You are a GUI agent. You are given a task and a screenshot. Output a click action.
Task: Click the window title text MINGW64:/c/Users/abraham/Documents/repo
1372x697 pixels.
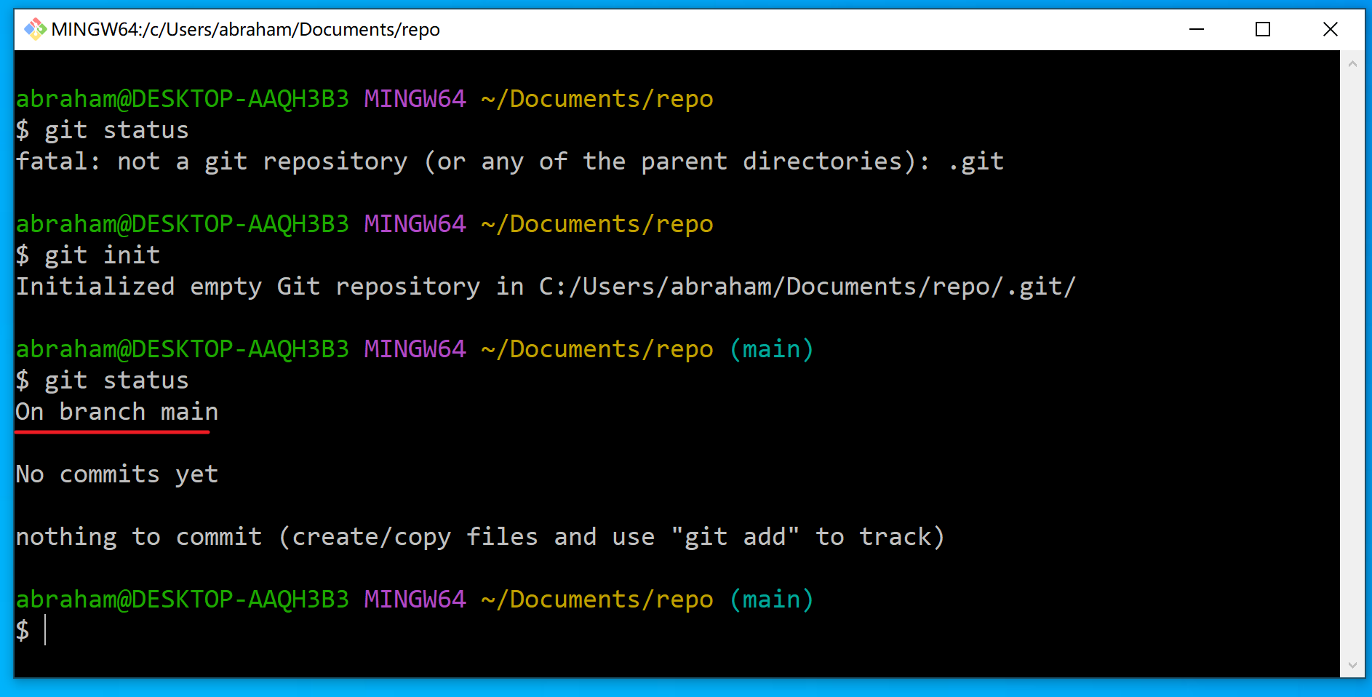coord(246,29)
